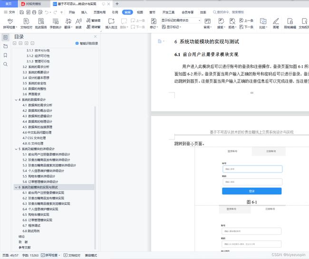Open the 翻译 translate tool
Viewport: 309px width, 259px height.
pyautogui.click(x=68, y=23)
